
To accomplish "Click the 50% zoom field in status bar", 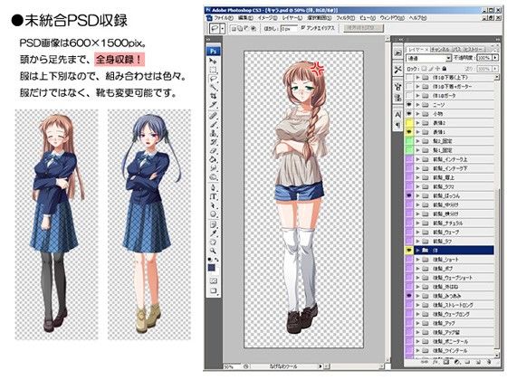I will (x=232, y=366).
